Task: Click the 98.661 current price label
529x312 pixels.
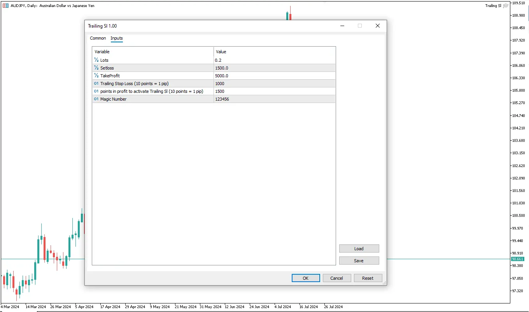Action: (x=517, y=259)
